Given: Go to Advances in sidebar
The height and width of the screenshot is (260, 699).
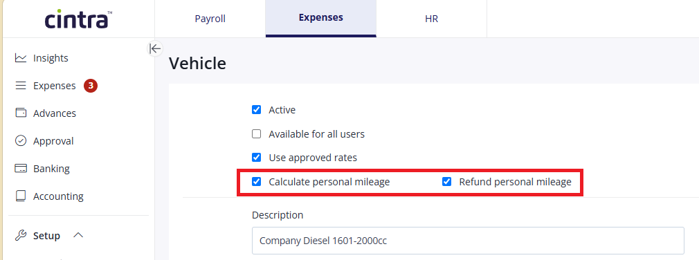Looking at the screenshot, I should pos(55,113).
